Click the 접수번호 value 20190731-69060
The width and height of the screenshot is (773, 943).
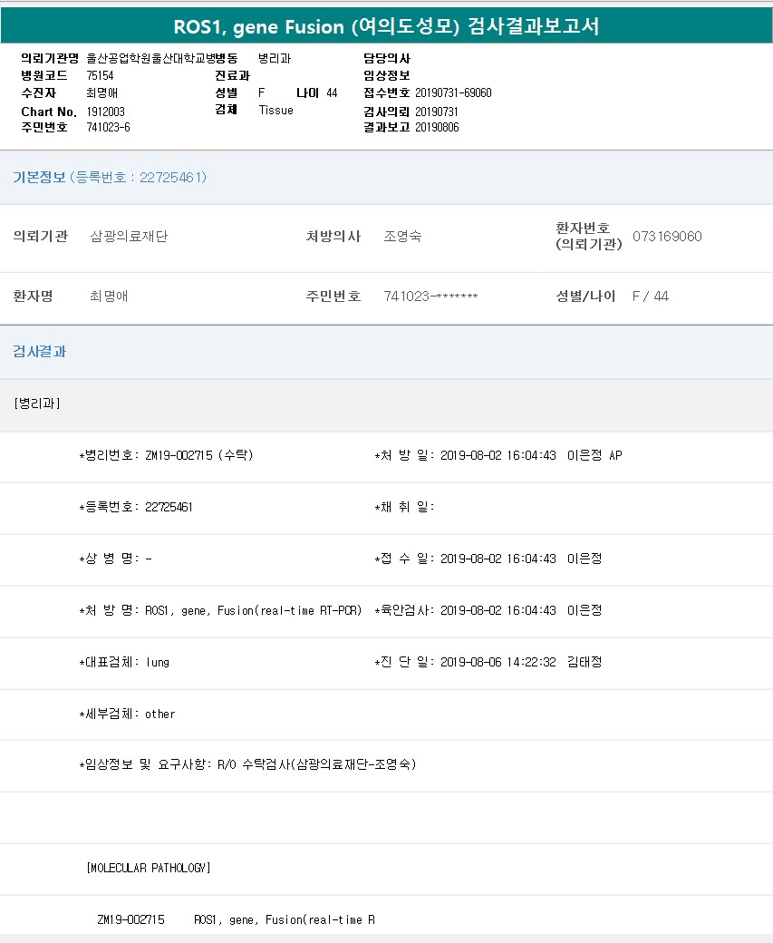coord(453,92)
